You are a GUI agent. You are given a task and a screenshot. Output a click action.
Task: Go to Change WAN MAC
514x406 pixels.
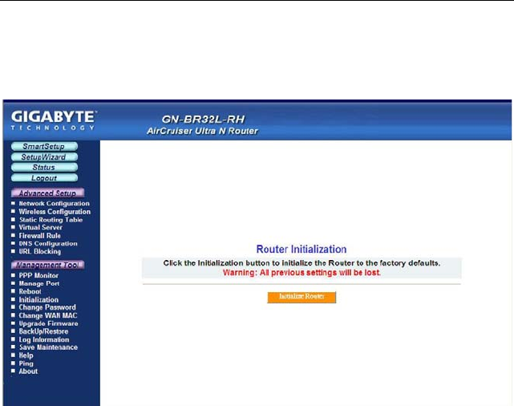[48, 315]
